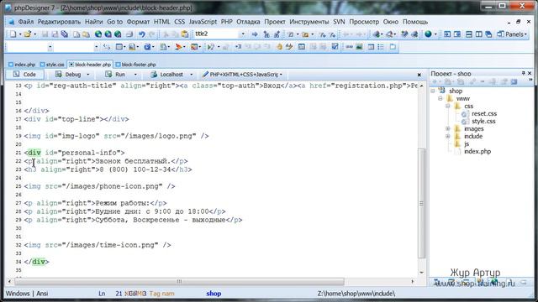Click the split horizontal layout icon
This screenshot has width=538, height=302.
tap(469, 34)
